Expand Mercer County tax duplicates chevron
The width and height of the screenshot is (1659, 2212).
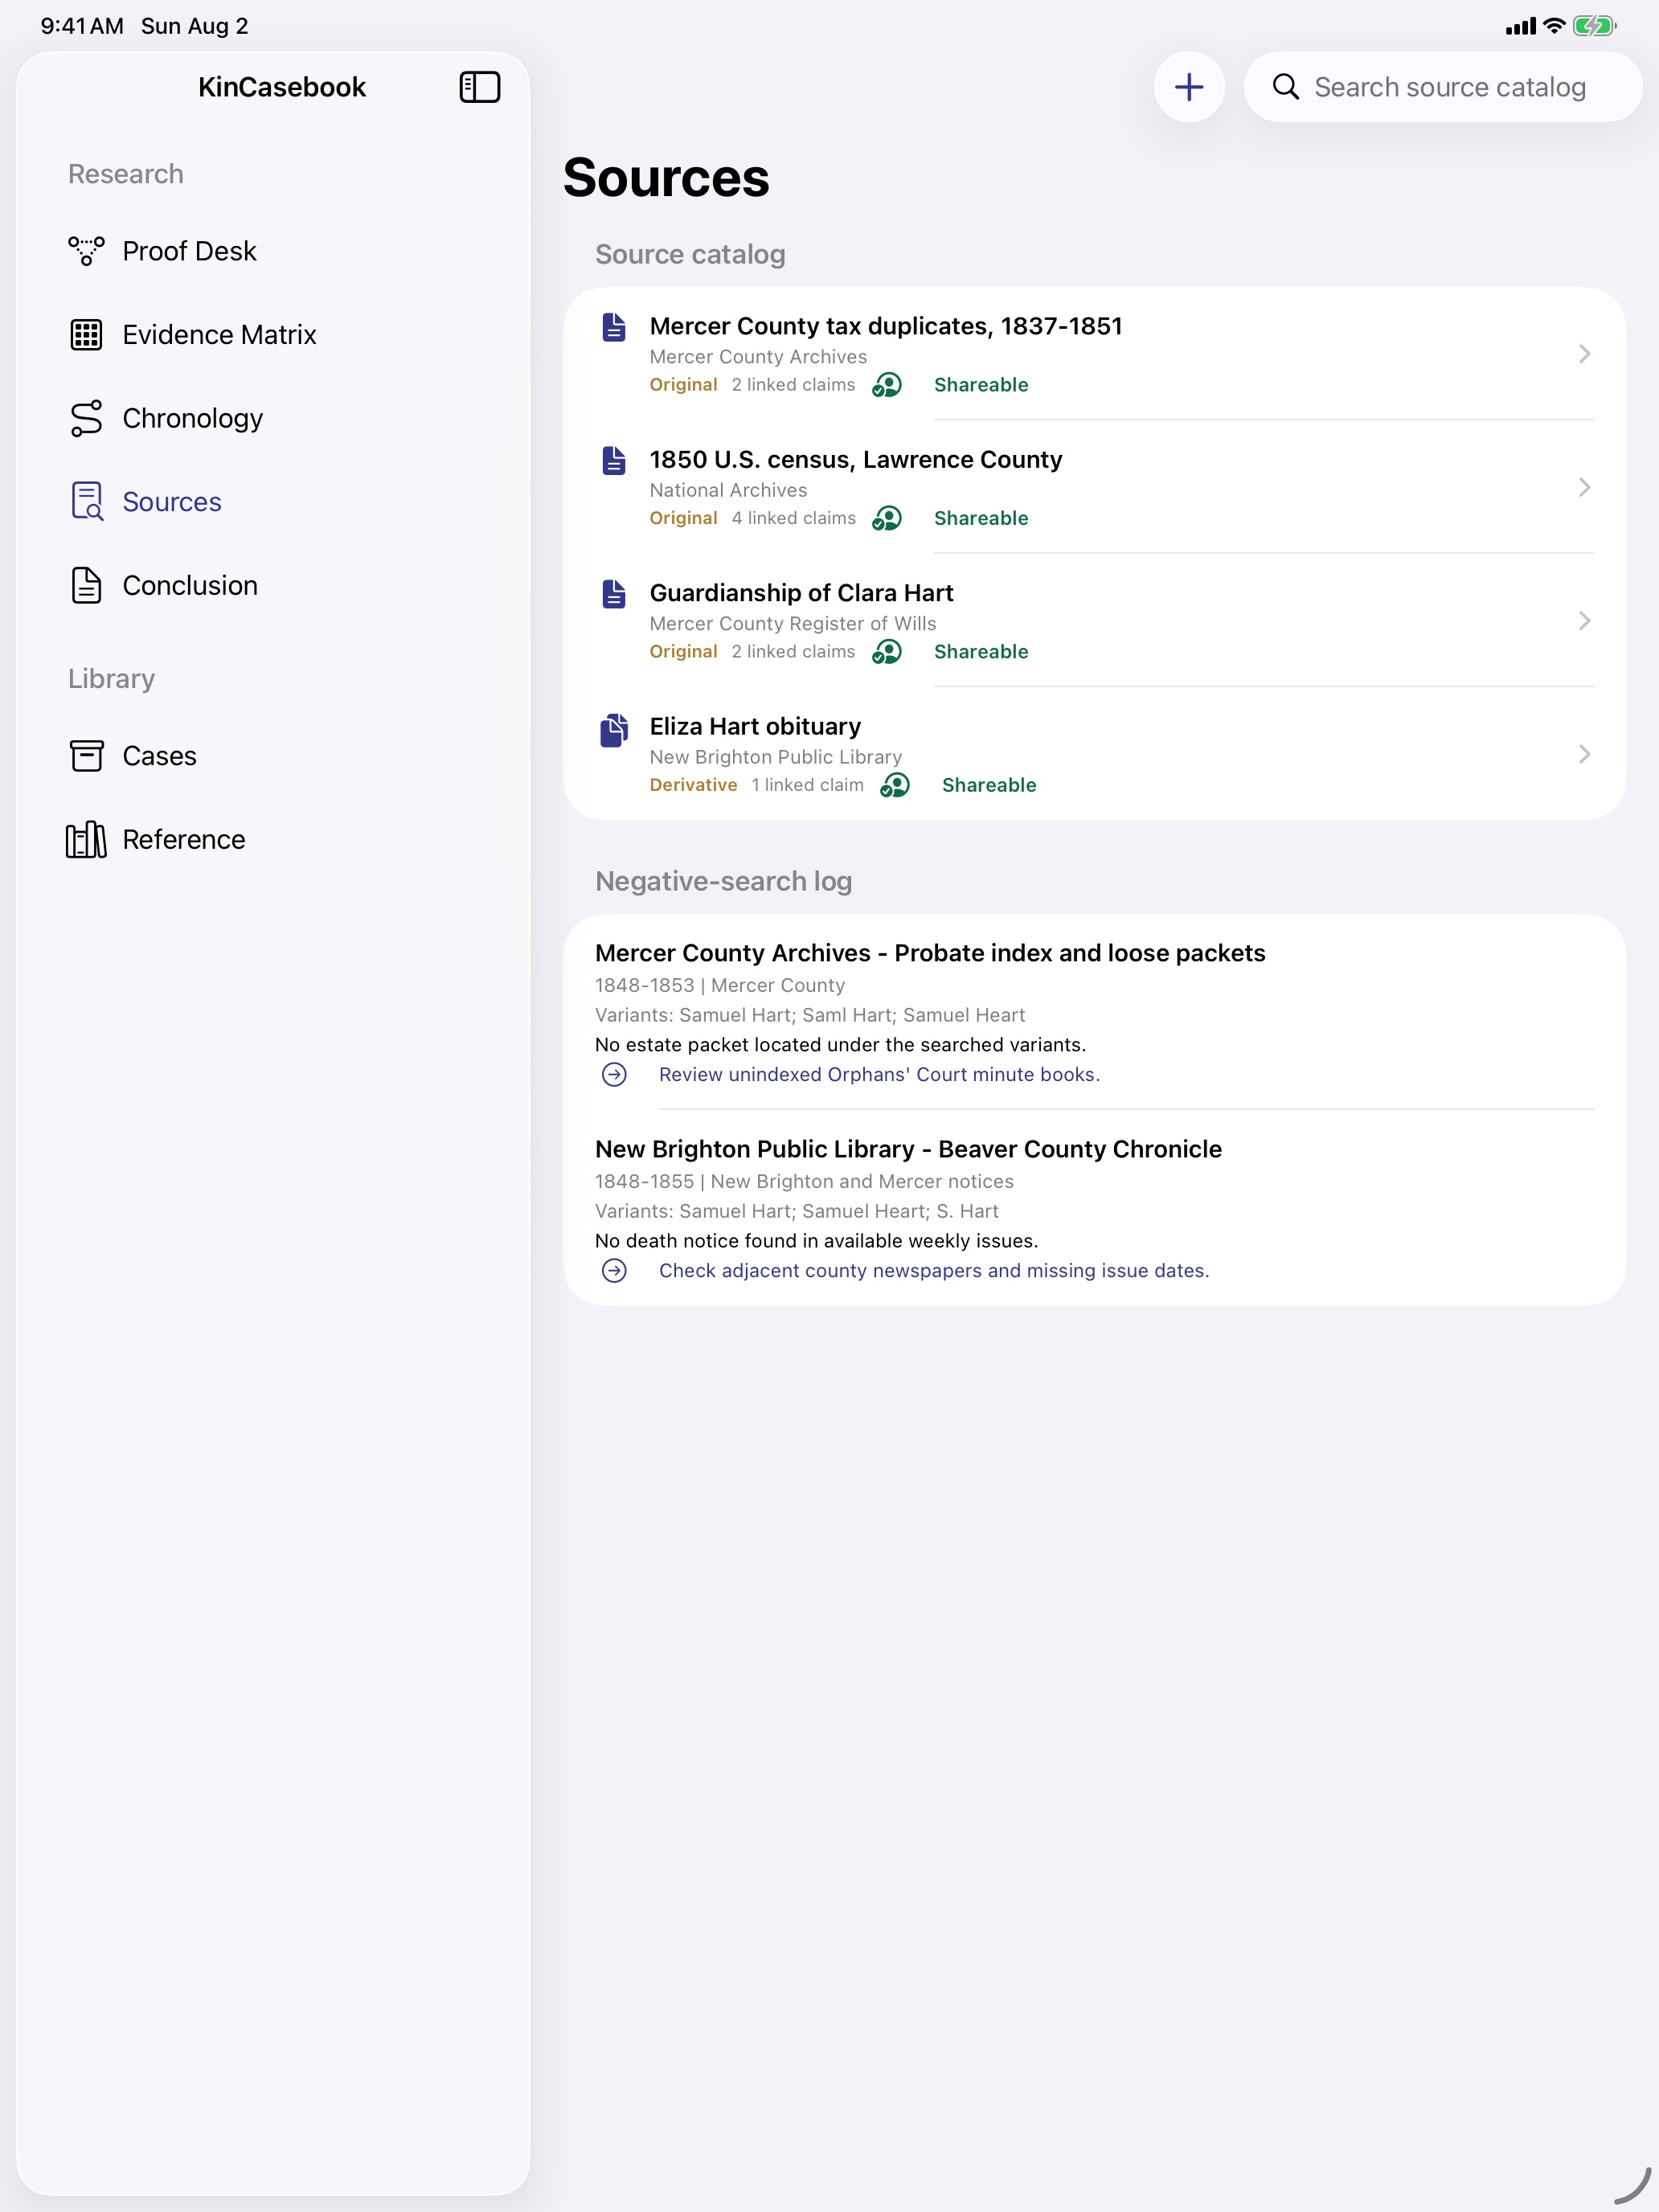[1584, 354]
